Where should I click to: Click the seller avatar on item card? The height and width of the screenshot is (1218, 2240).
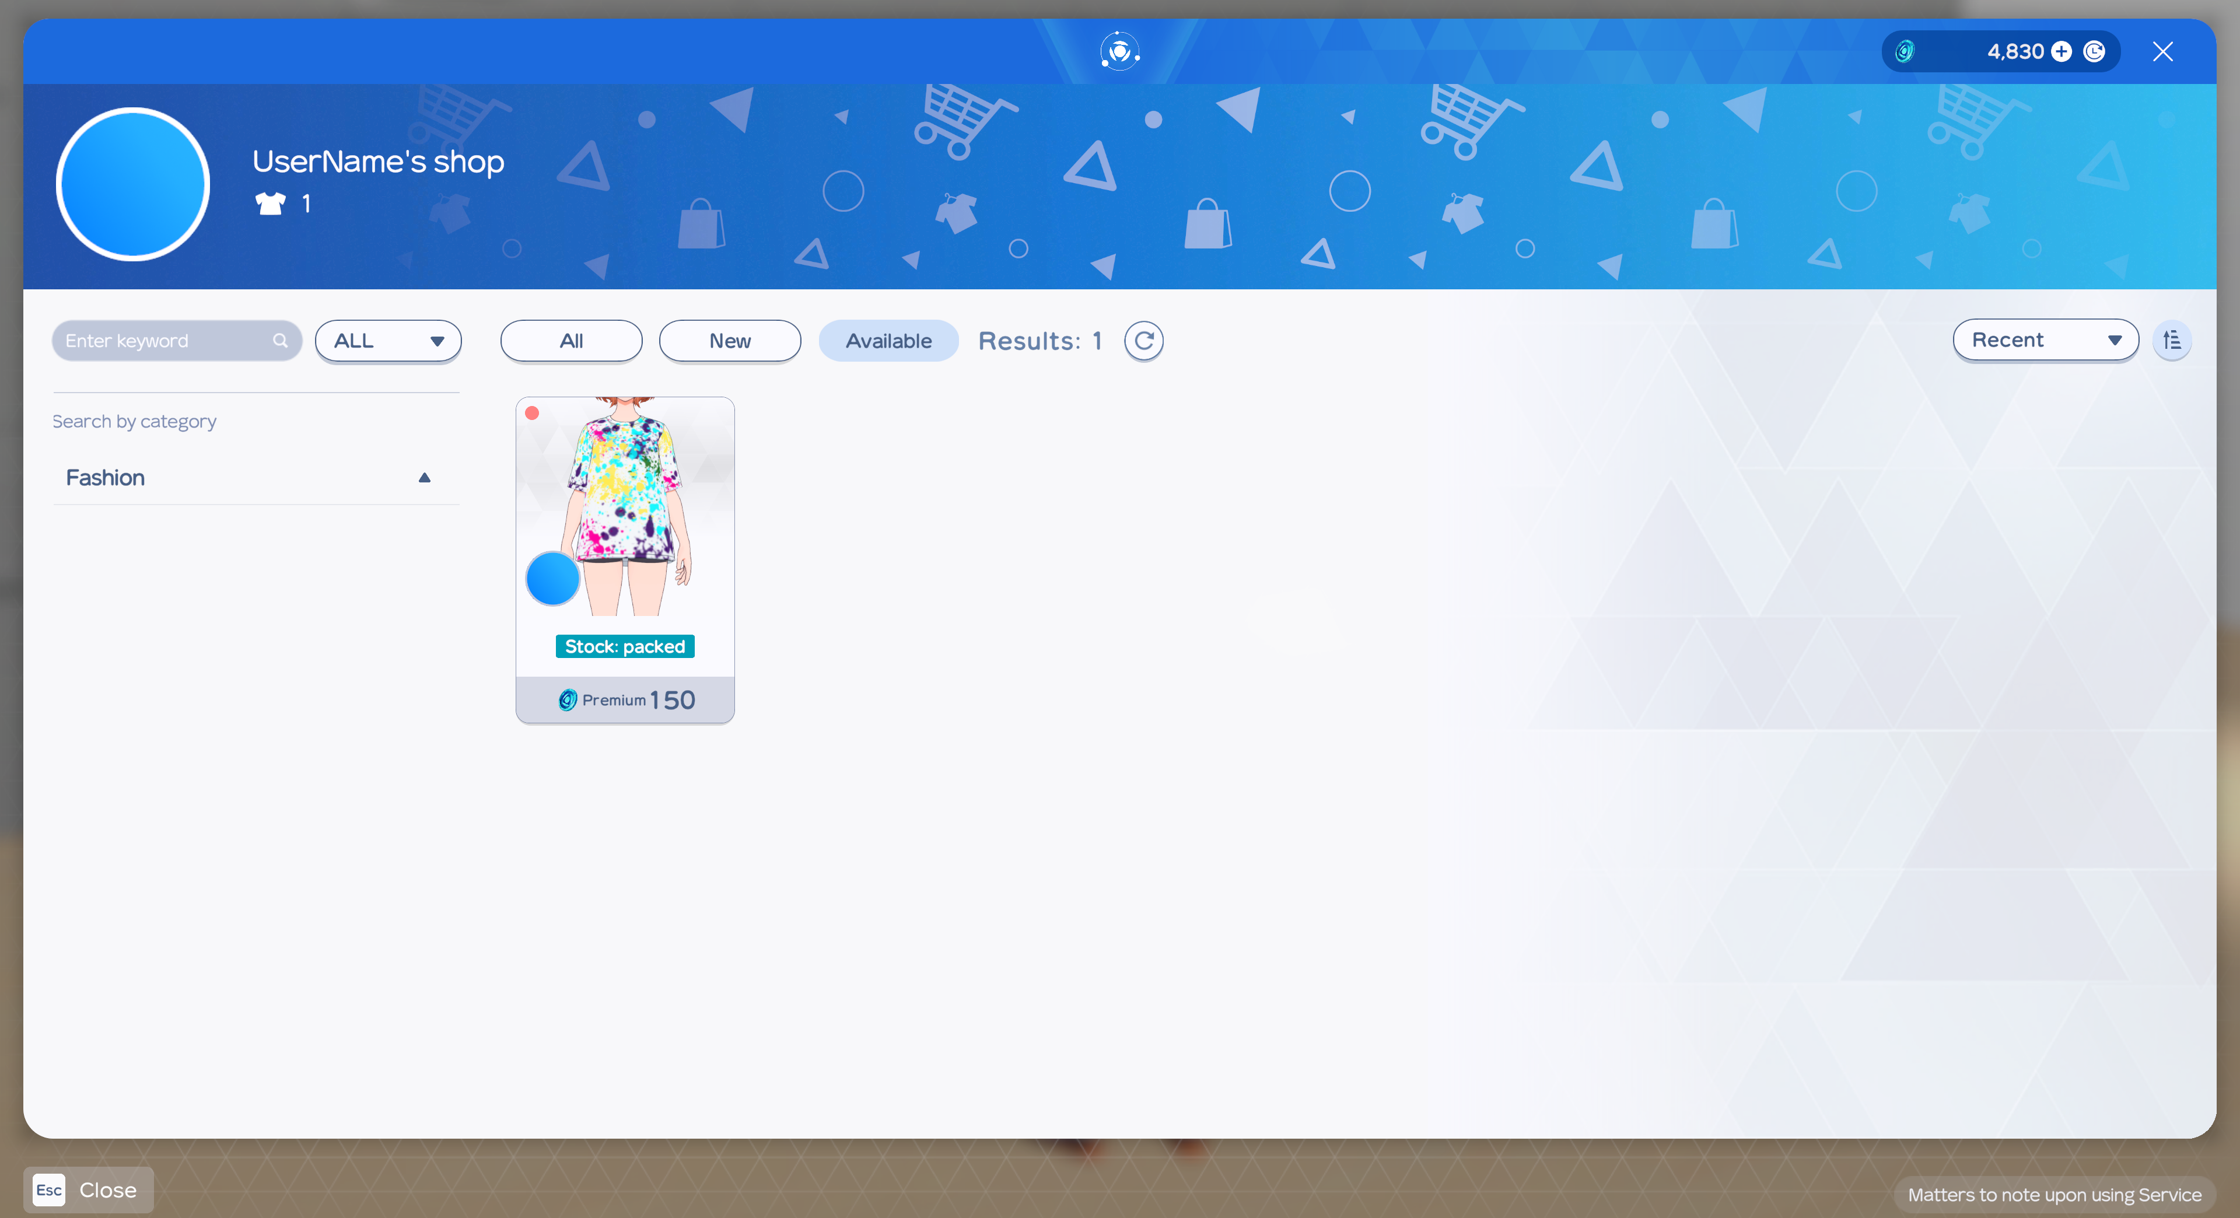[x=552, y=578]
